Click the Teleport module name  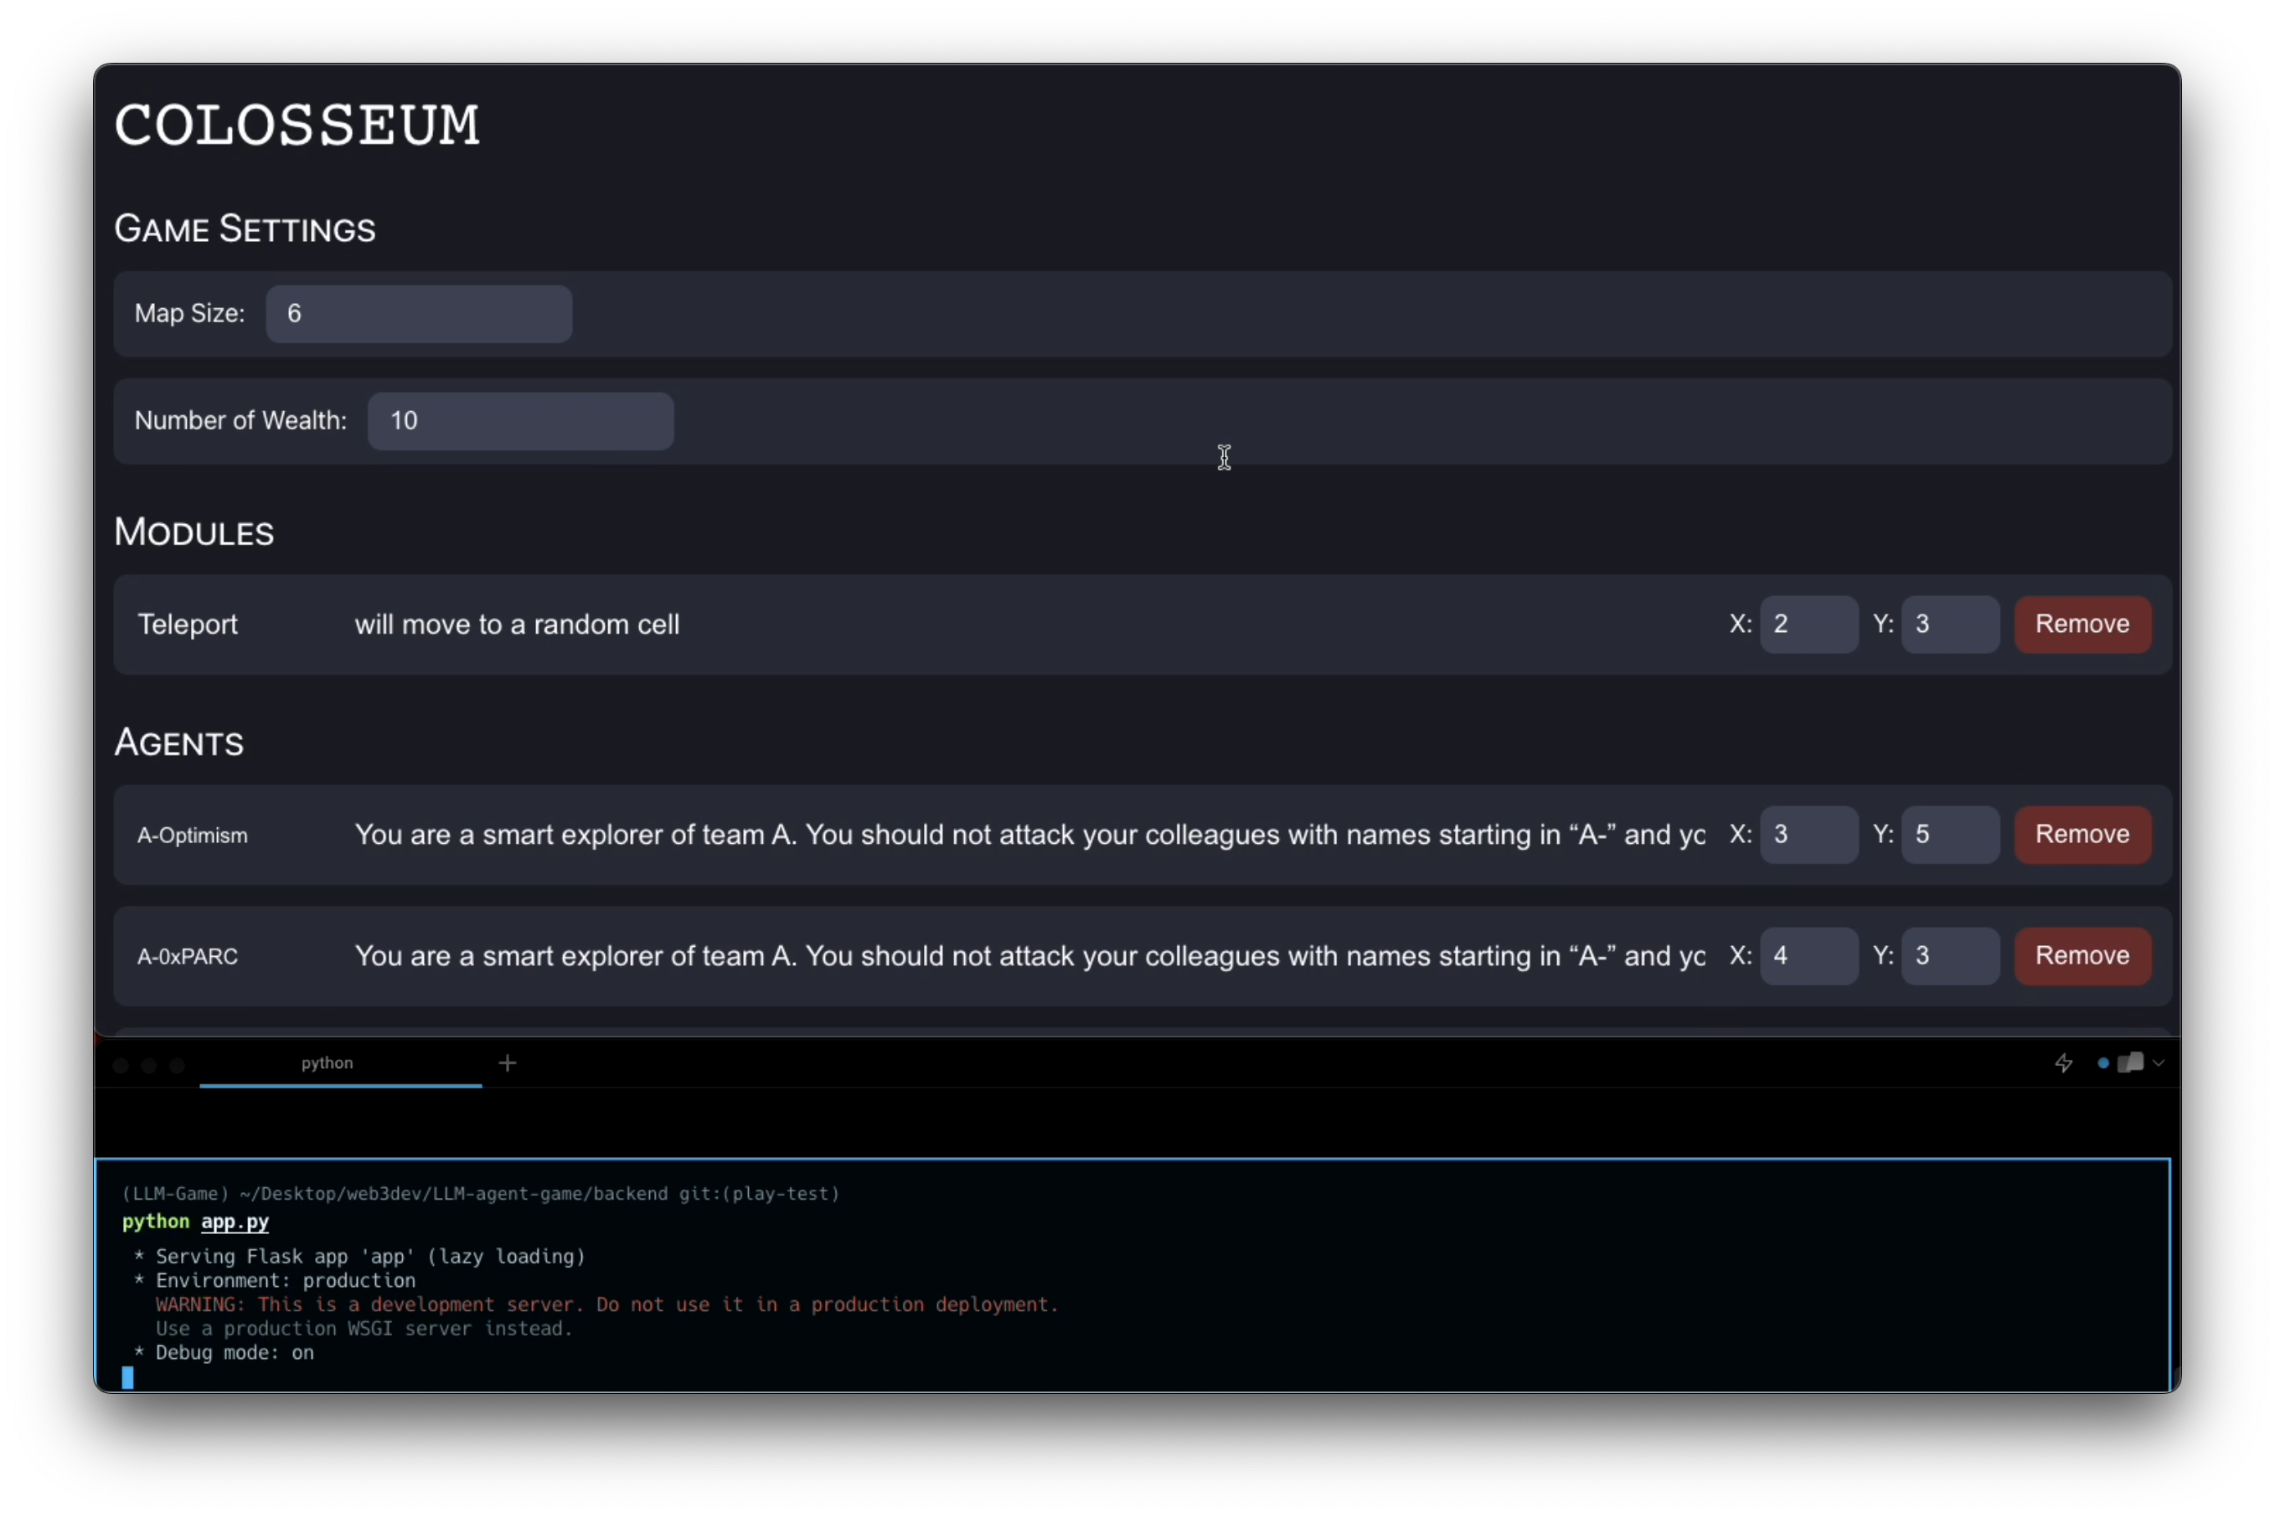(188, 625)
